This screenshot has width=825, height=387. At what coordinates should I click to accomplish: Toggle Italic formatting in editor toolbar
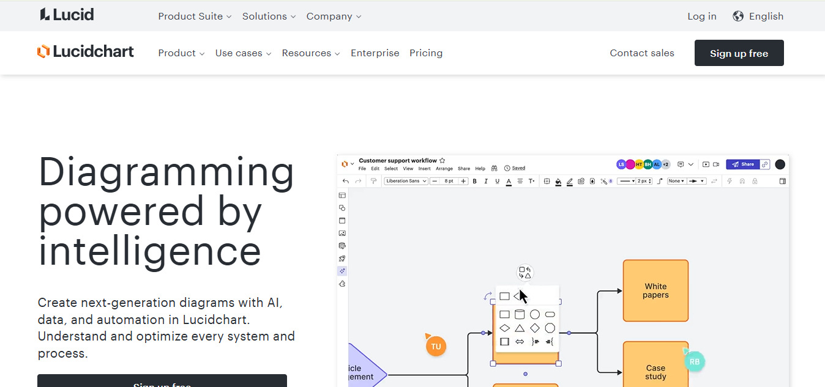click(x=486, y=181)
